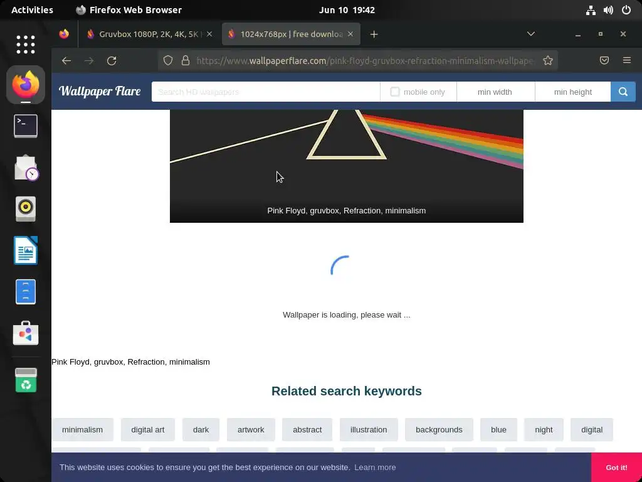The width and height of the screenshot is (642, 482).
Task: Go forward to the next page
Action: coord(89,61)
